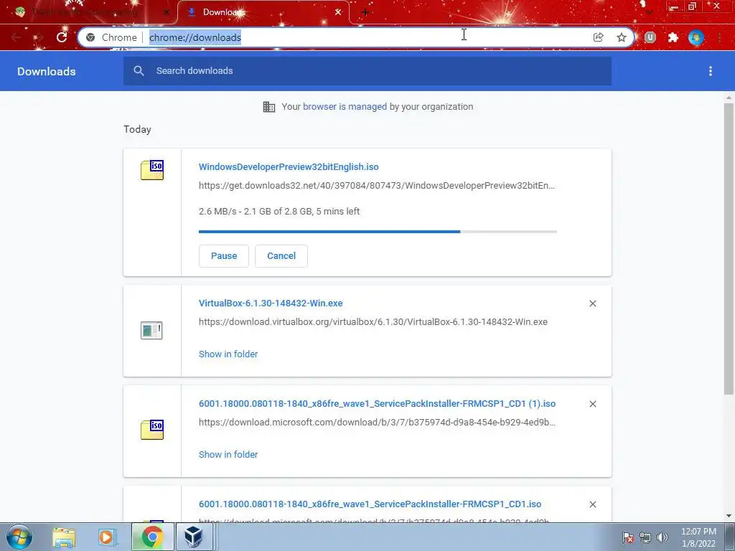Remove FRMCSP1_CD1 (1).iso from the list
Screen dimensions: 735x551
(592, 404)
